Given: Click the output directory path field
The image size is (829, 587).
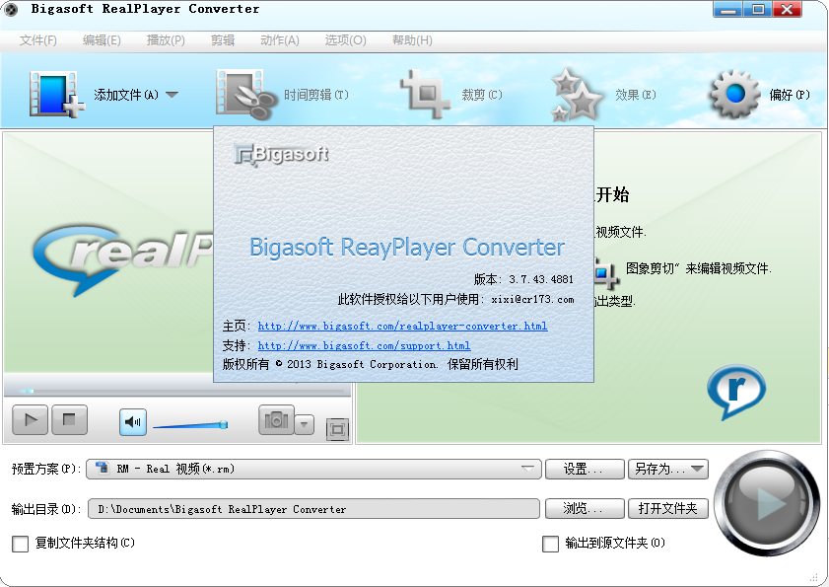Looking at the screenshot, I should click(314, 509).
